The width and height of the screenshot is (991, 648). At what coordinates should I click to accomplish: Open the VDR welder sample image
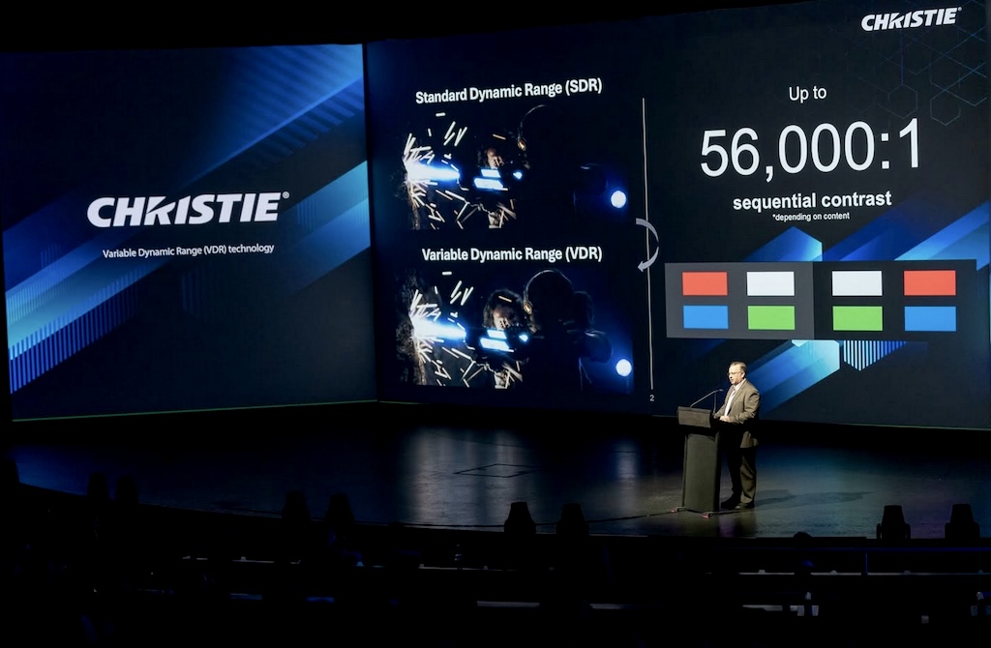(513, 329)
